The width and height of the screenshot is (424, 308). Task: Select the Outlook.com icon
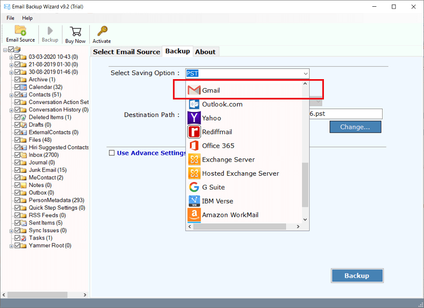coord(194,104)
